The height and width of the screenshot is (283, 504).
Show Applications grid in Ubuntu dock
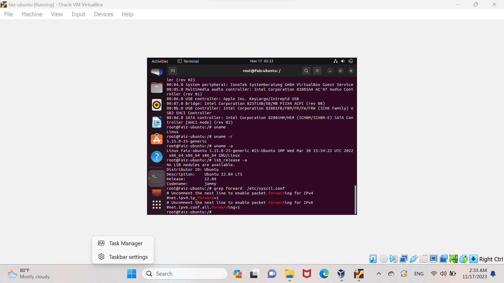click(x=157, y=205)
